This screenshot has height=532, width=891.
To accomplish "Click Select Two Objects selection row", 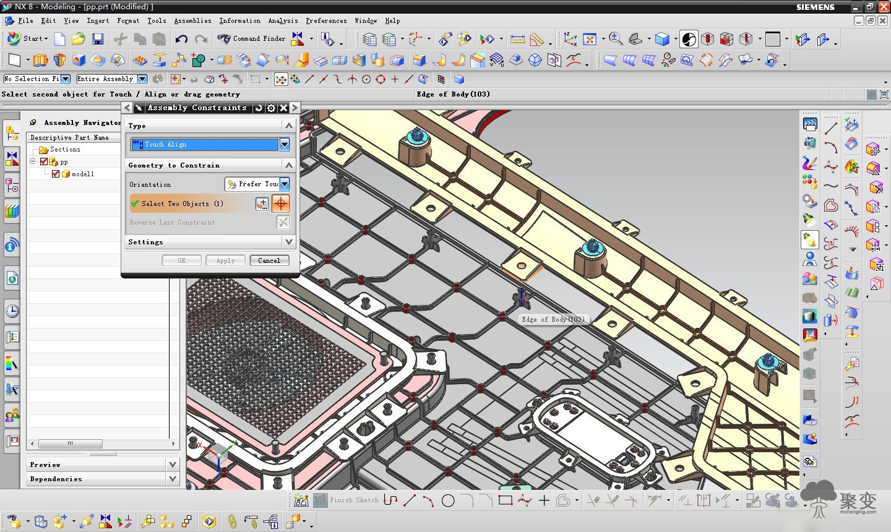I will coord(191,204).
